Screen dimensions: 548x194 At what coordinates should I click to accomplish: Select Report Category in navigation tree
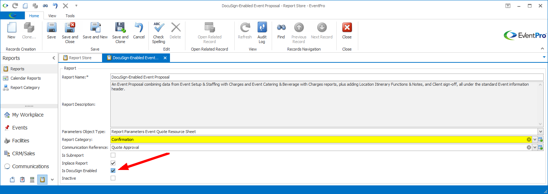click(29, 87)
